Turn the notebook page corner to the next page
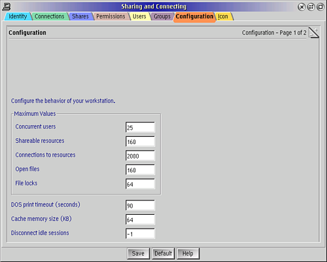 click(x=314, y=33)
